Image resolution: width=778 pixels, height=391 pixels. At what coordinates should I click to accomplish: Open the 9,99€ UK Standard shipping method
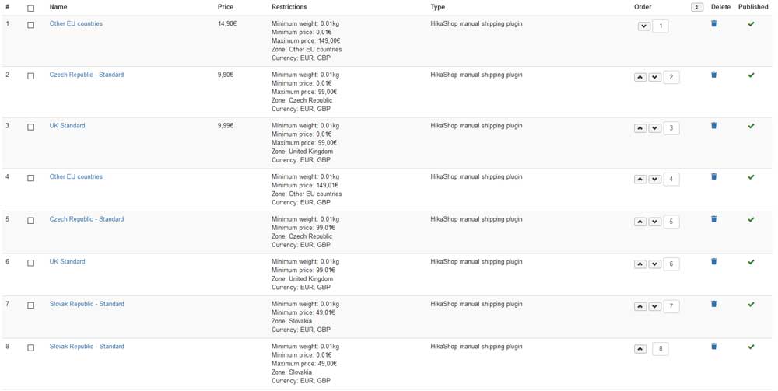68,126
